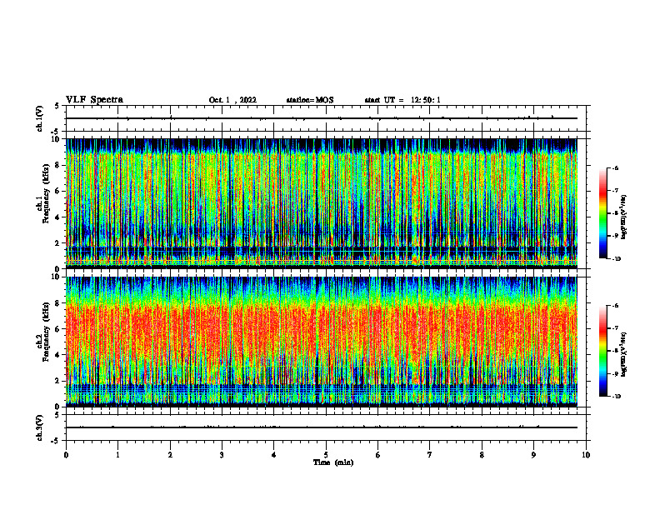Click the "-7" value on ch.2 colorbar

tap(615, 328)
